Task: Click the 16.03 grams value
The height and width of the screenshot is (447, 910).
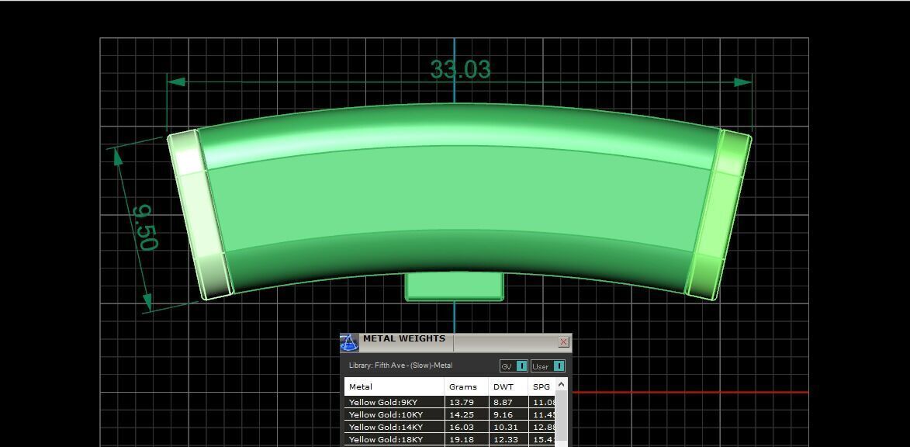Action: coord(461,428)
